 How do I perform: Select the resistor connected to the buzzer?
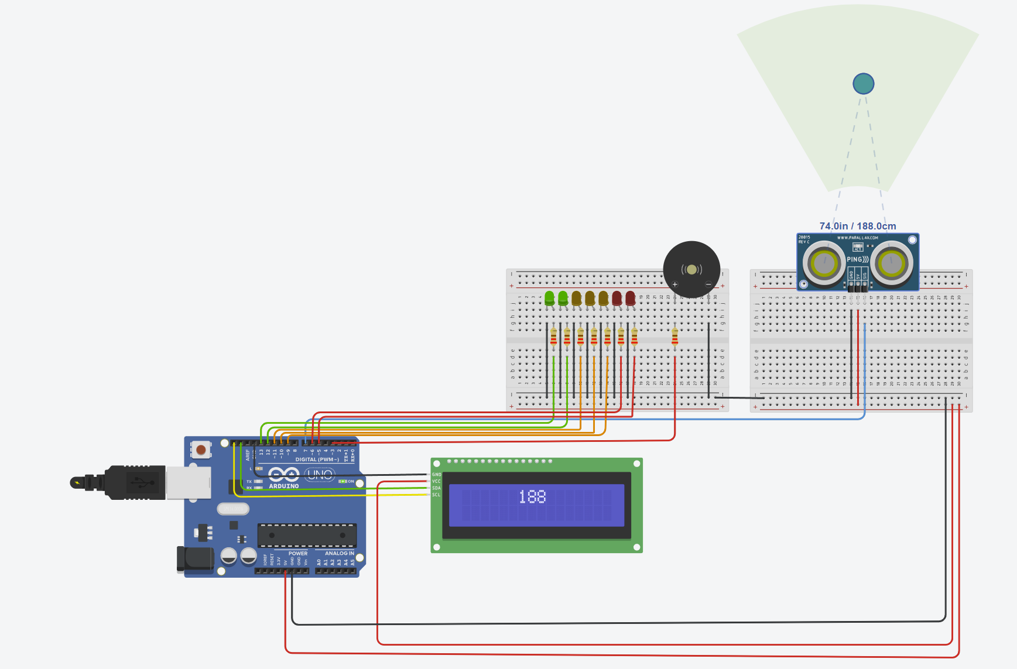[674, 337]
